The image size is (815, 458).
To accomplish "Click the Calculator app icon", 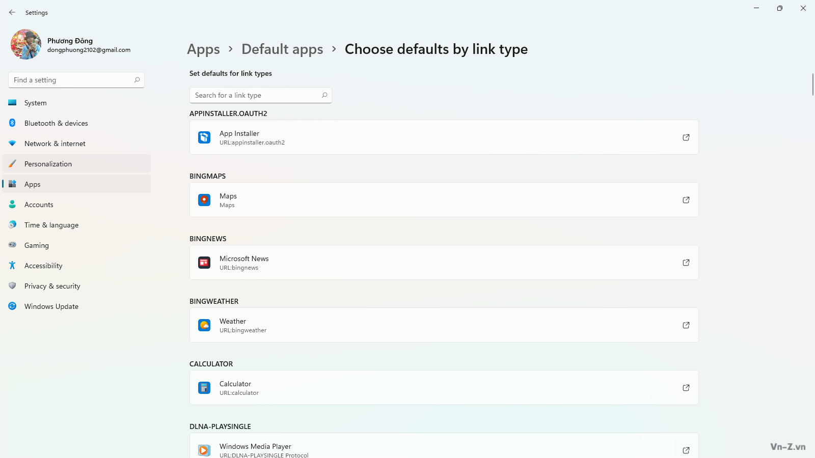I will [x=204, y=388].
